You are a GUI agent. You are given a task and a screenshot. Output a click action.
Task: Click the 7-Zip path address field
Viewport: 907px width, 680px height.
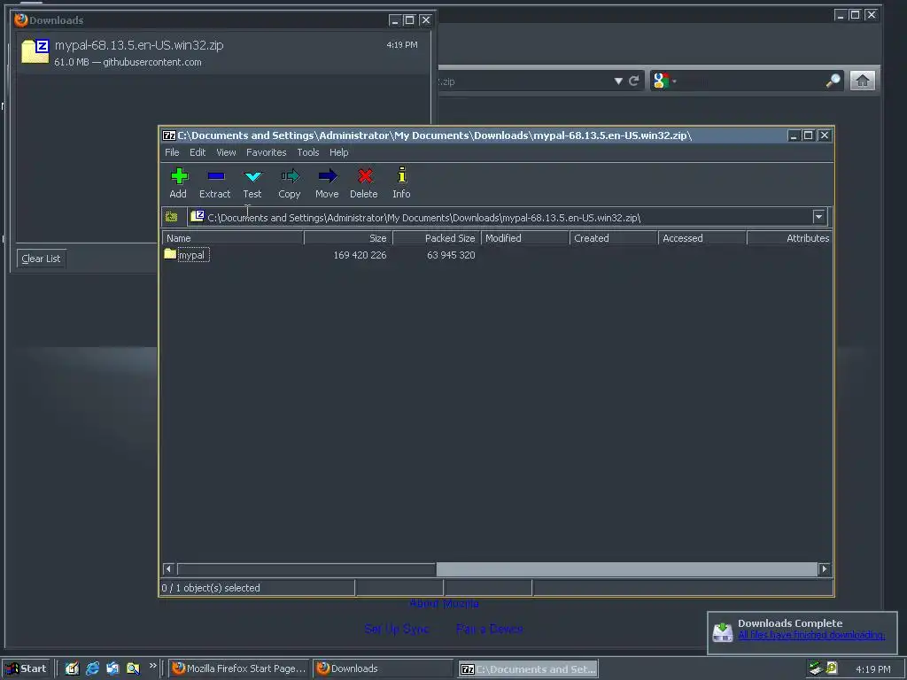tap(500, 218)
